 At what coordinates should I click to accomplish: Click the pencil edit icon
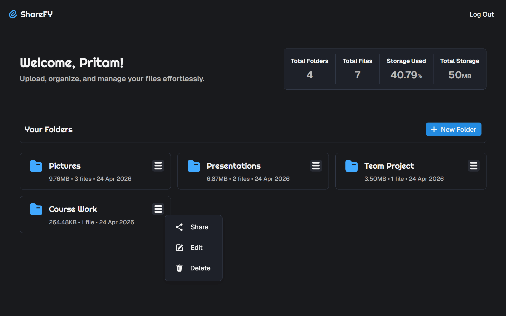point(179,248)
